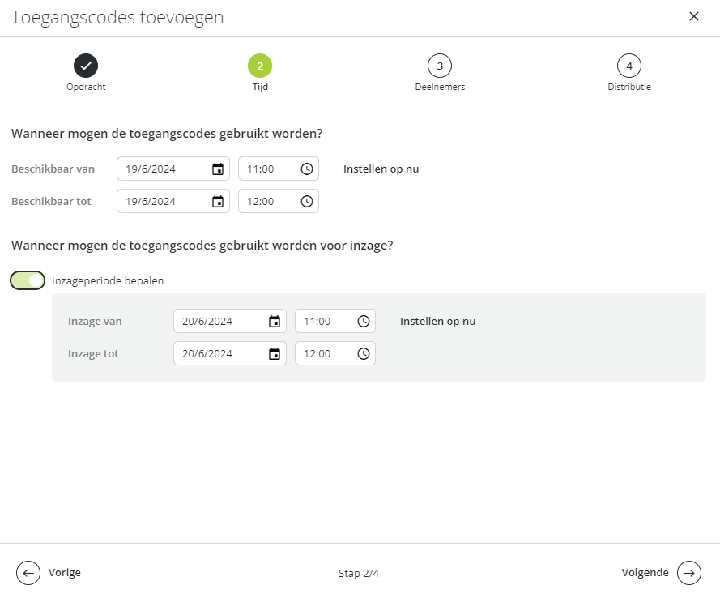Click the current Tijd step circle
Image resolution: width=720 pixels, height=598 pixels.
[x=260, y=66]
